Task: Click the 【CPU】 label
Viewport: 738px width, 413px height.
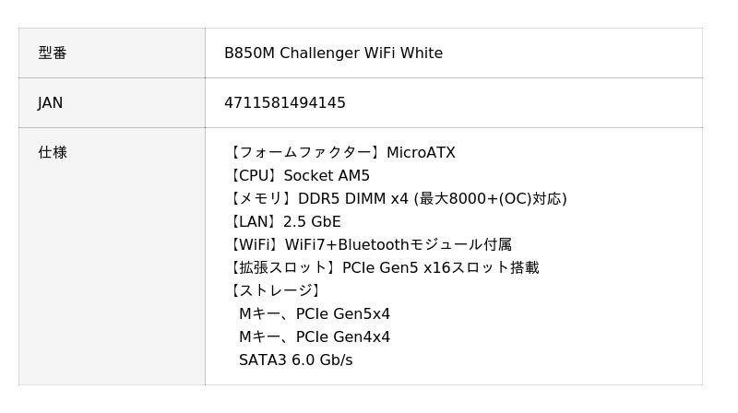Action: [x=254, y=176]
